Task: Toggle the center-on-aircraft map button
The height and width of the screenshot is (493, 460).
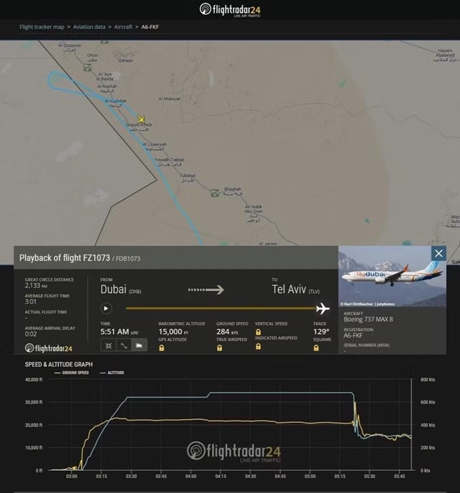Action: tap(108, 346)
